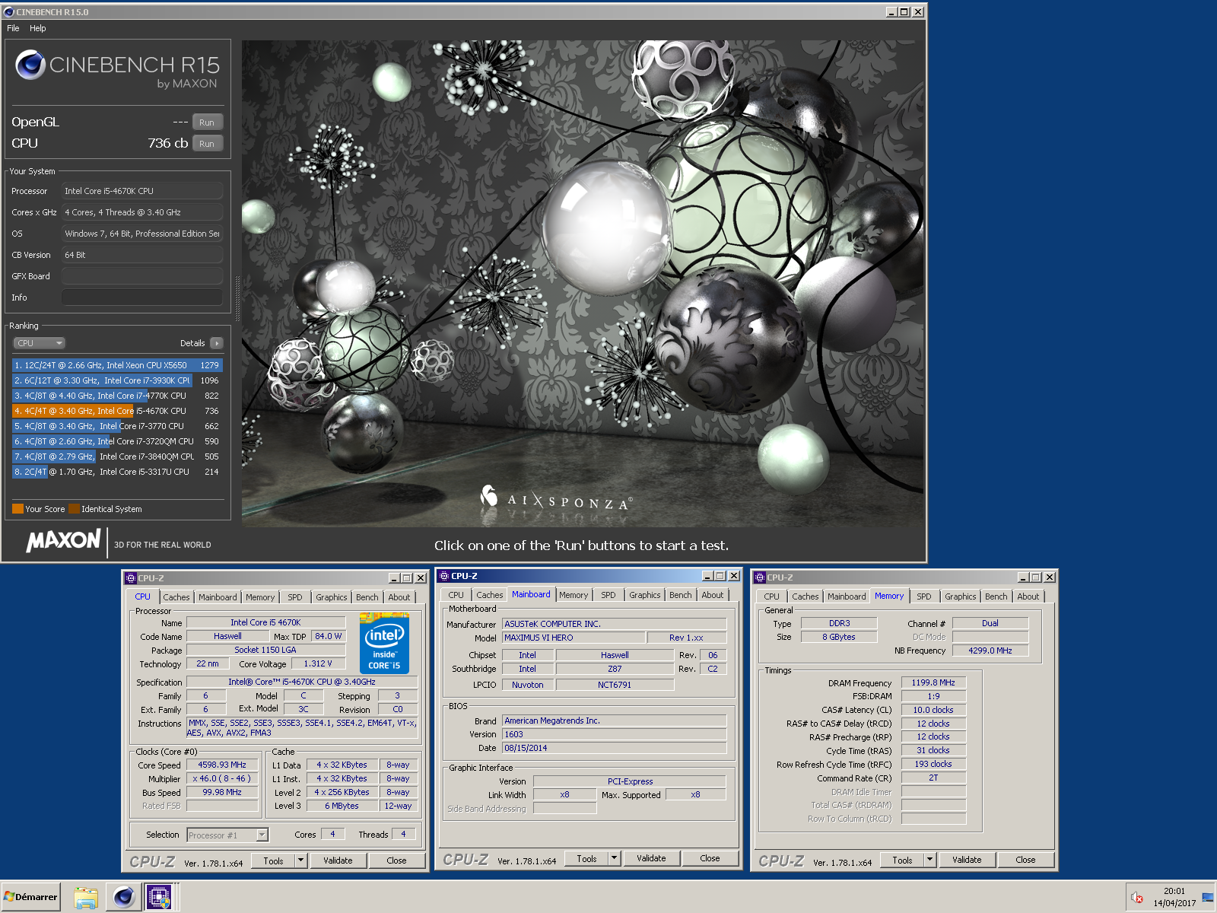Viewport: 1217px width, 913px height.
Task: Run the CPU test
Action: point(207,144)
